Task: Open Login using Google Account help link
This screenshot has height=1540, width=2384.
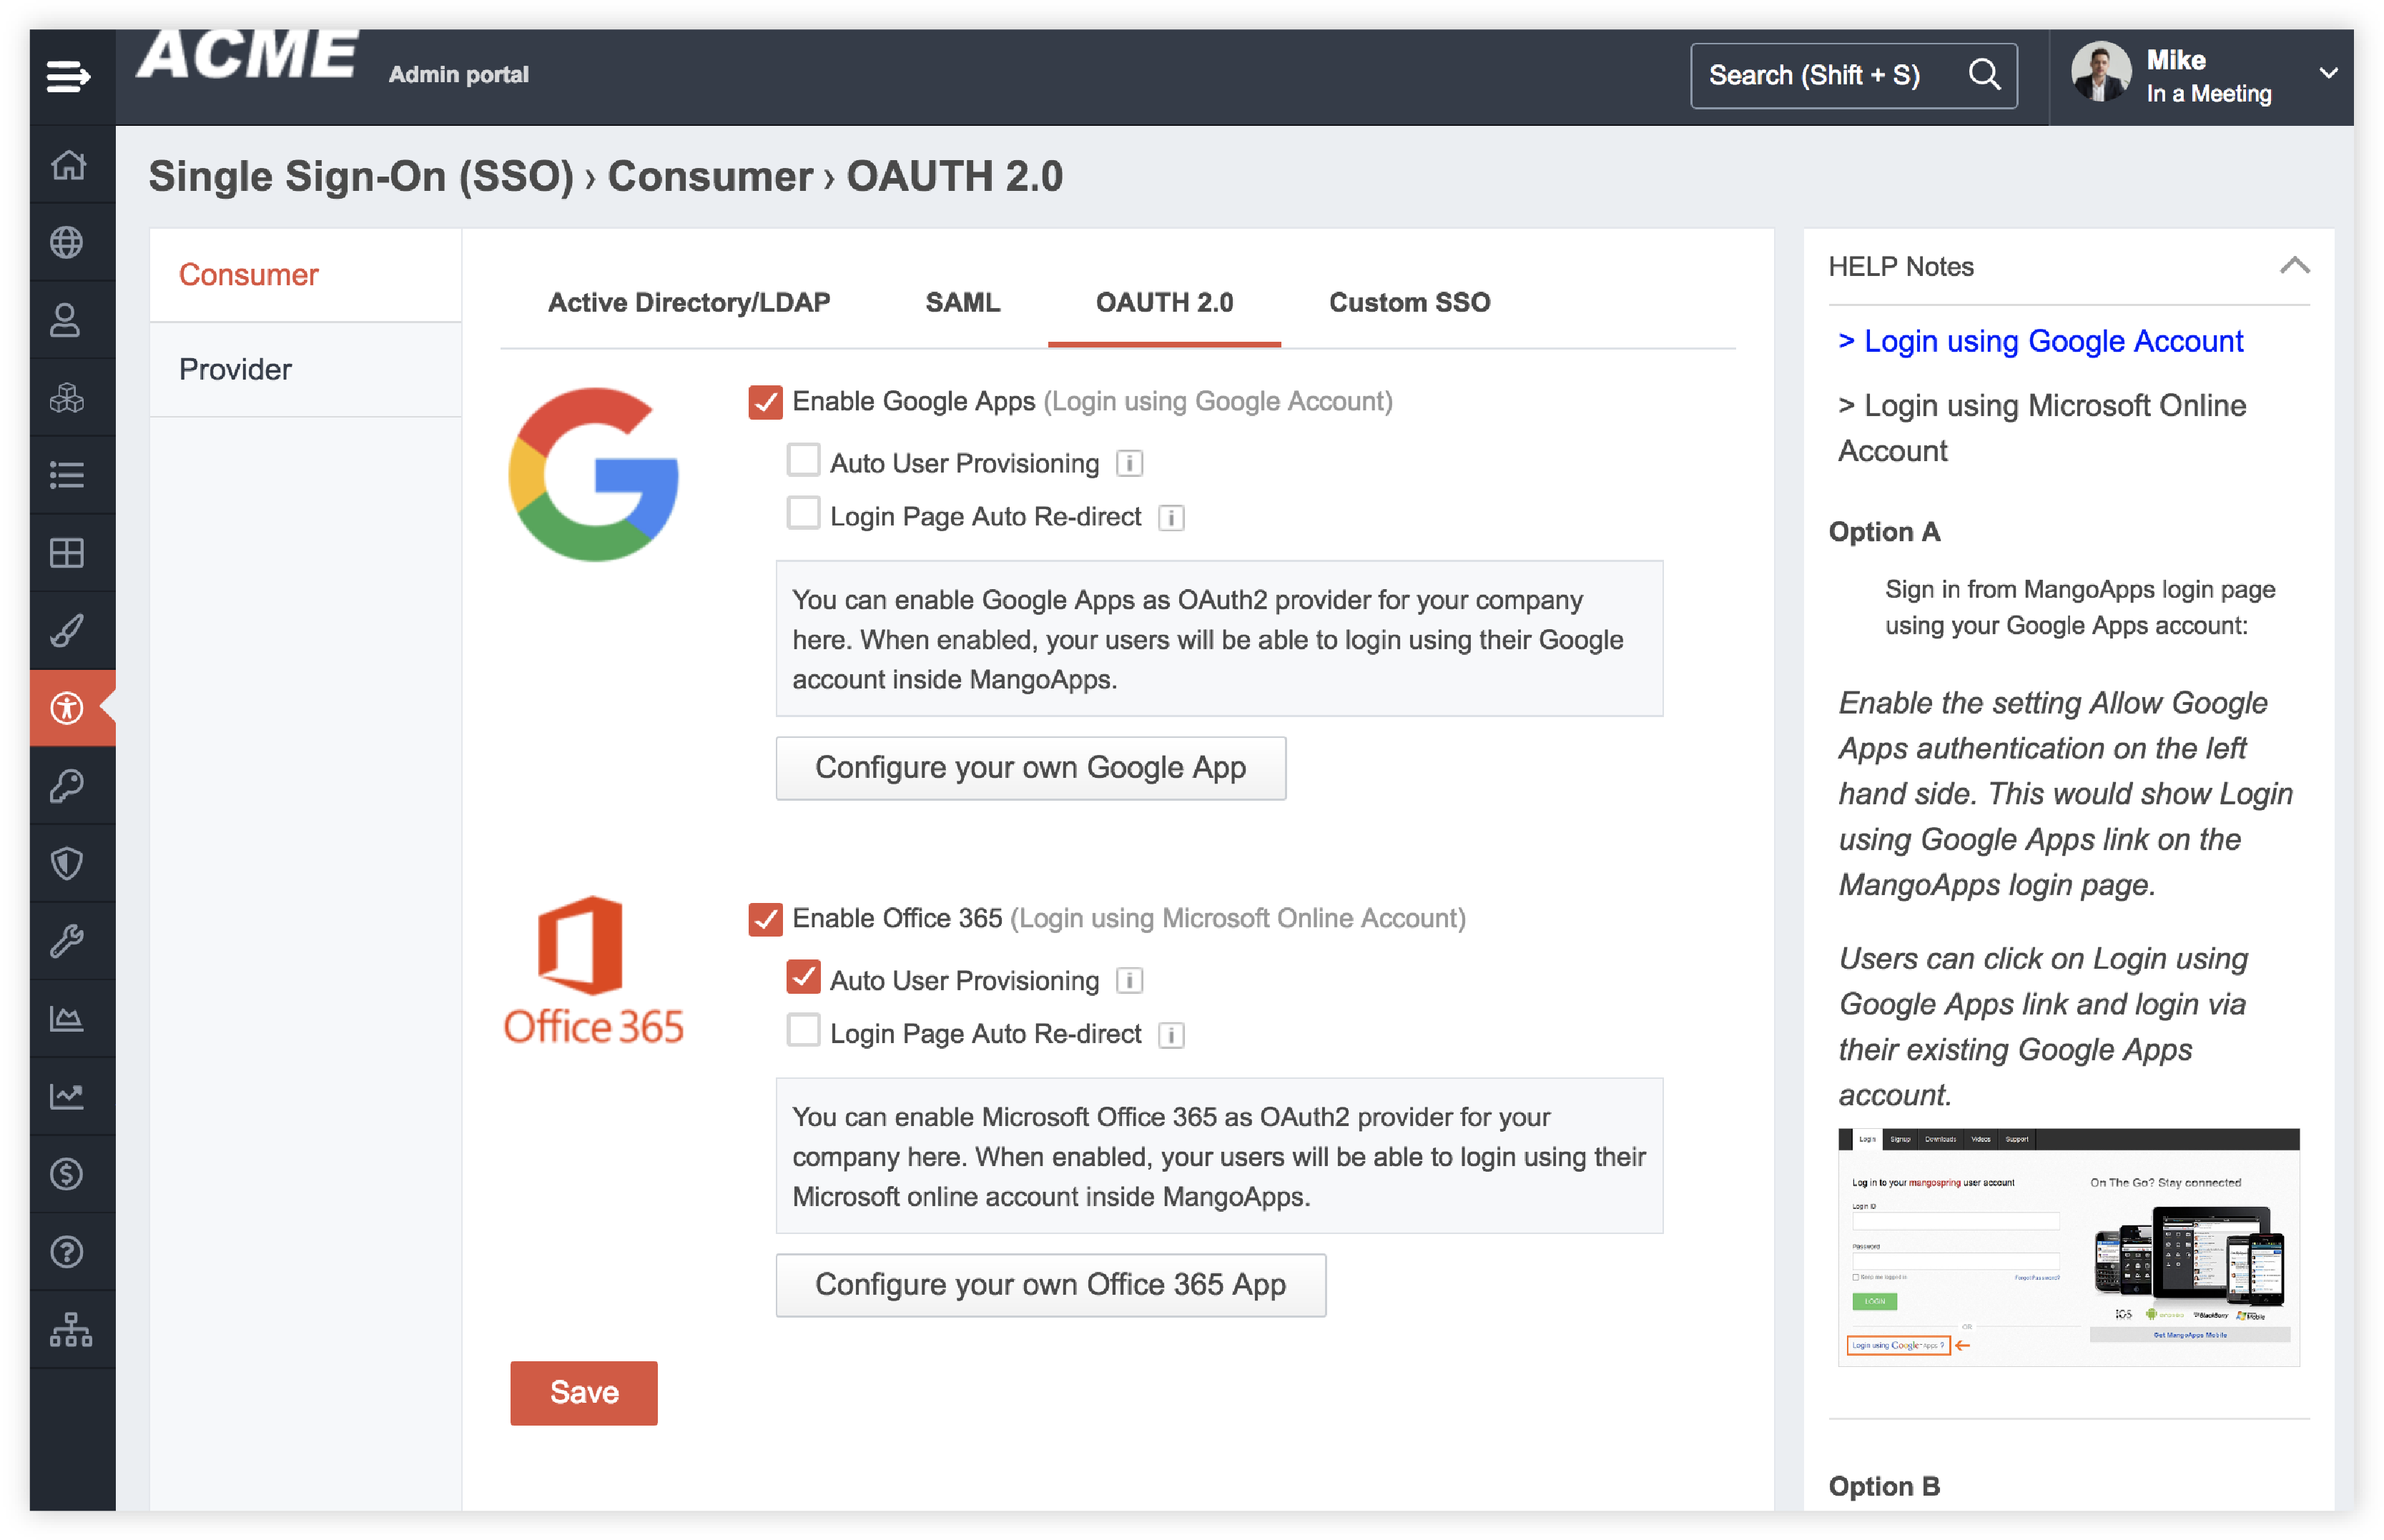Action: (x=2040, y=342)
